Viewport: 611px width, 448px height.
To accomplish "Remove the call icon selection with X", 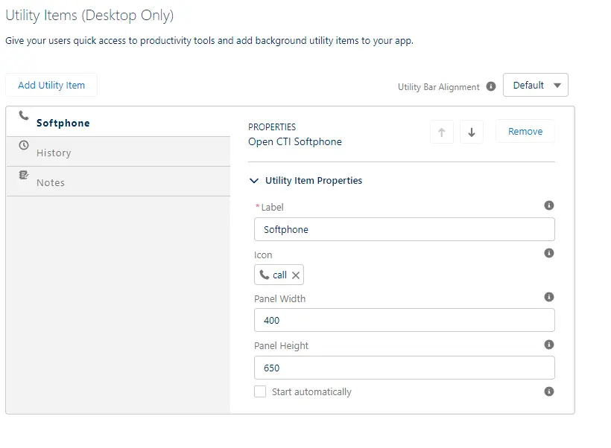I will coord(296,275).
